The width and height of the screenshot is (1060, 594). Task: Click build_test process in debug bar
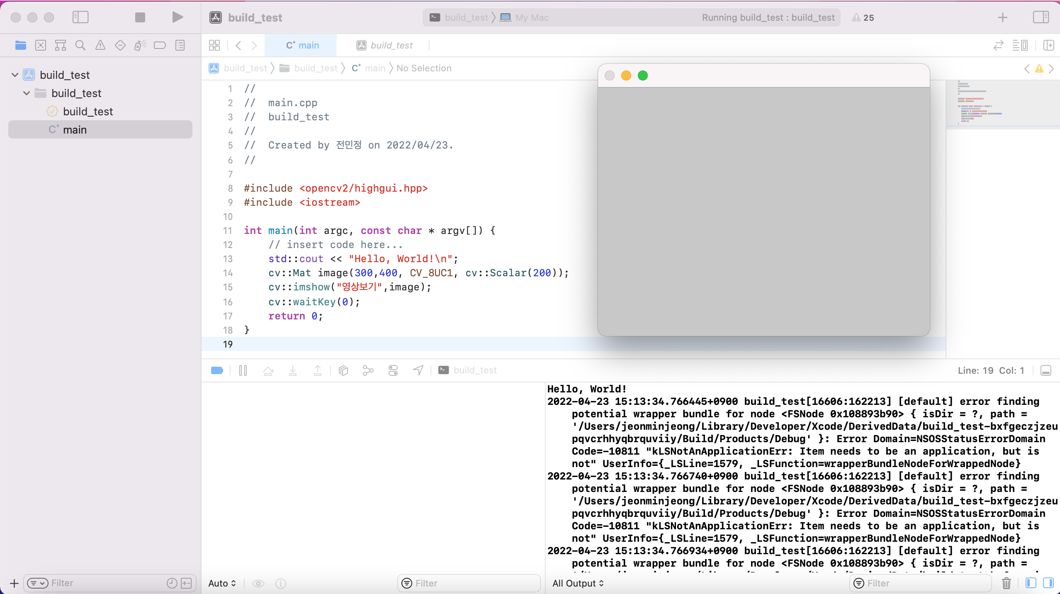coord(467,370)
